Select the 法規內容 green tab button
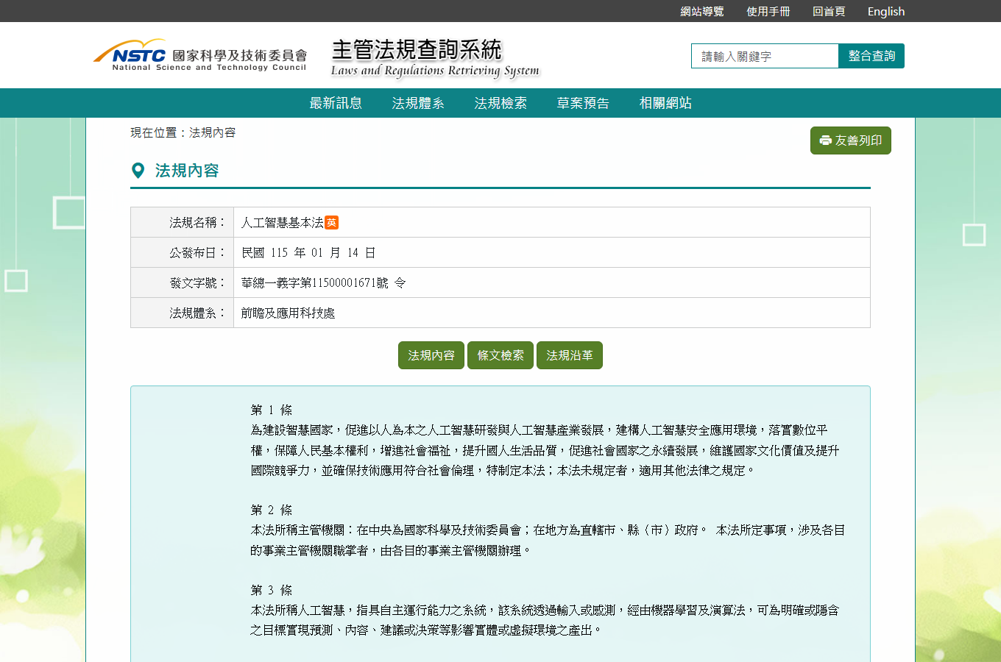Image resolution: width=1001 pixels, height=662 pixels. pyautogui.click(x=431, y=355)
